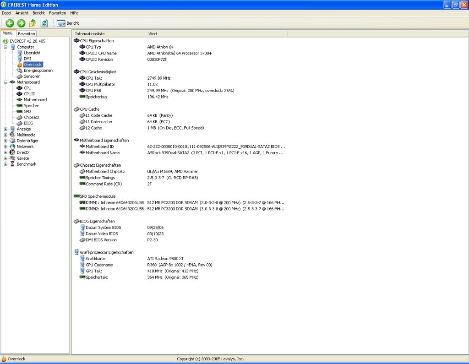Open the Datei menu

coord(6,13)
